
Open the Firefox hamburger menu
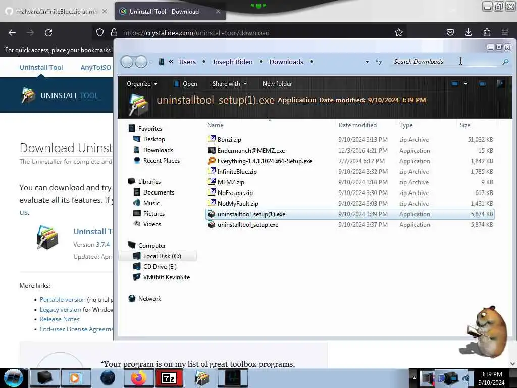tap(505, 32)
